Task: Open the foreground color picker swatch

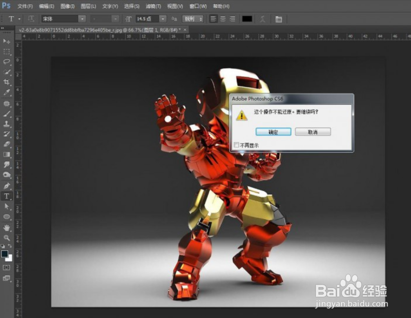Action: coord(4,253)
